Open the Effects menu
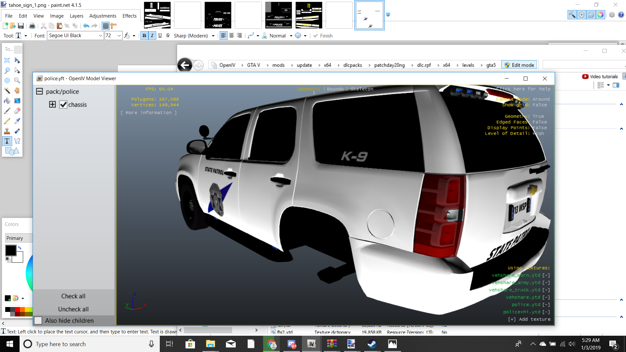Image resolution: width=626 pixels, height=352 pixels. tap(129, 16)
